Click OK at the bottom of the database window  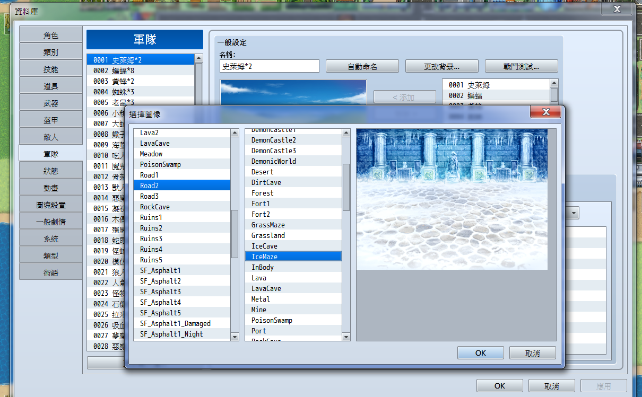pos(500,386)
